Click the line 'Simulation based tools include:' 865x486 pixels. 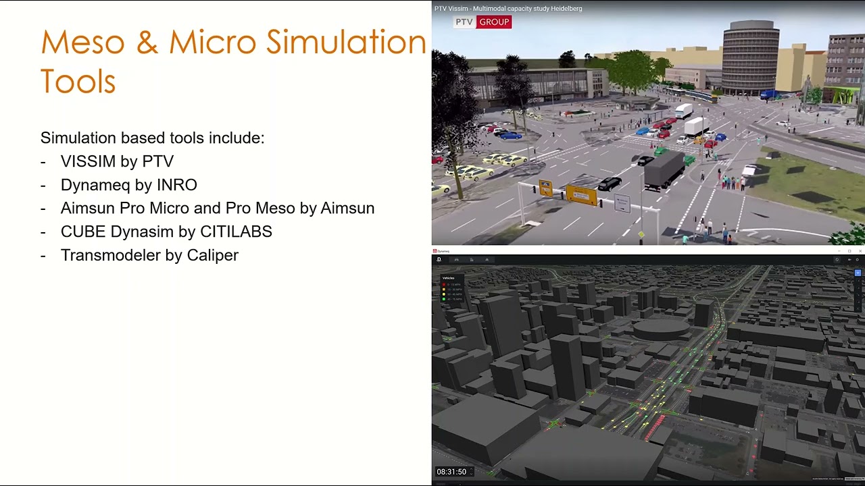click(x=152, y=138)
